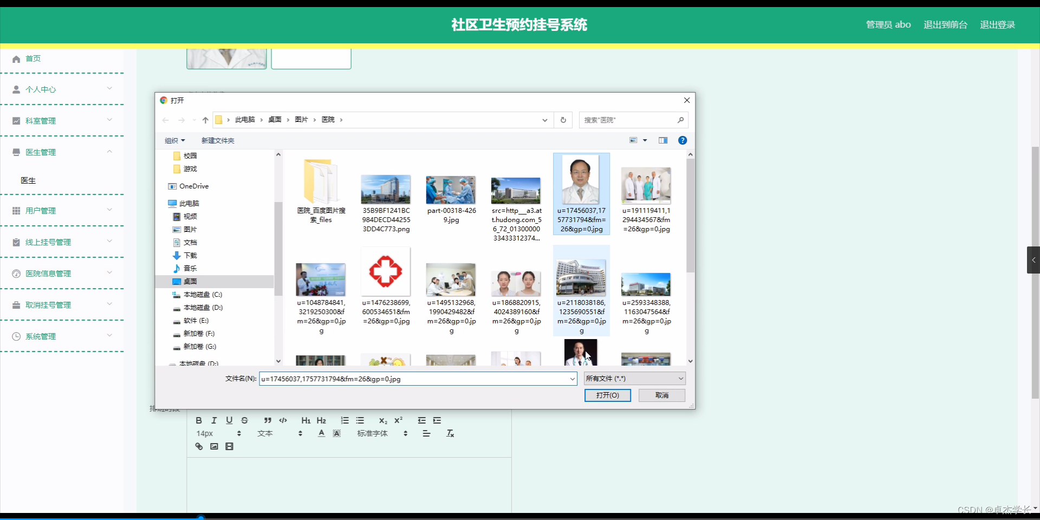Open the 标准字体 font family dropdown

(373, 433)
